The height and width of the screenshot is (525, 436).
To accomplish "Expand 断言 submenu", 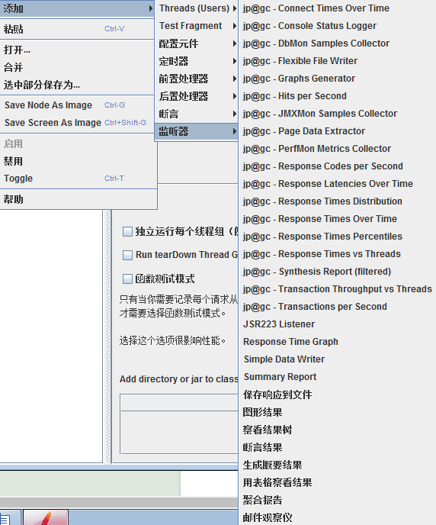I will [x=197, y=114].
